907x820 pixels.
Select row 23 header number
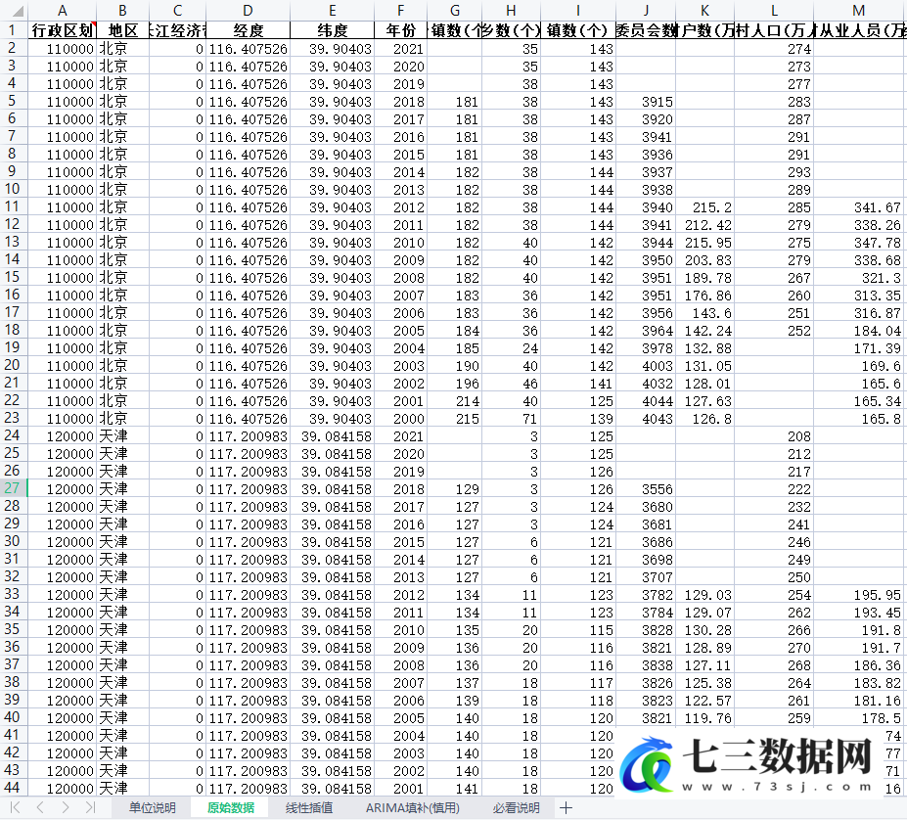(13, 418)
